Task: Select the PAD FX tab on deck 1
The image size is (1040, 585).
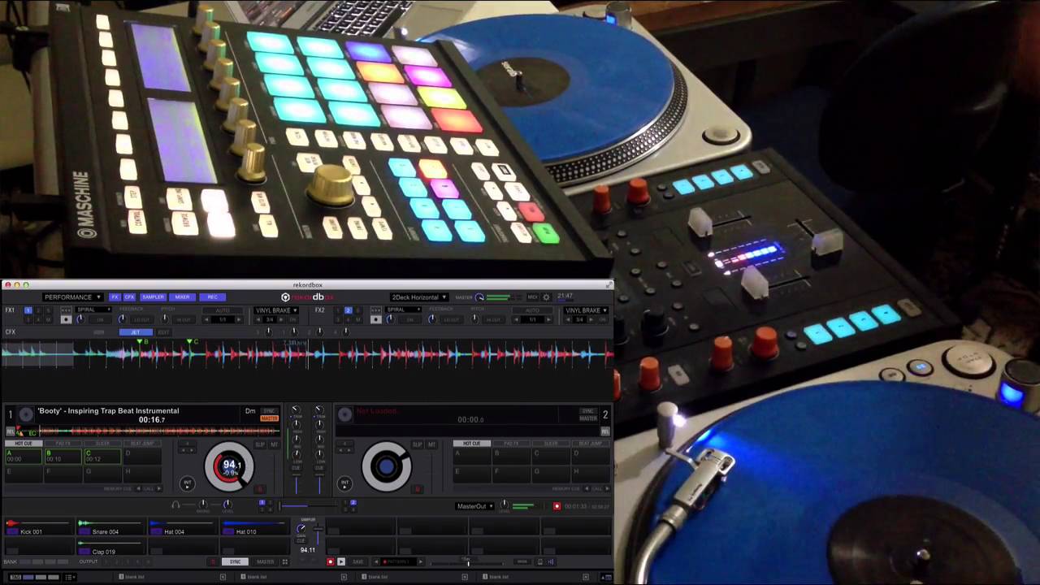Action: point(63,444)
